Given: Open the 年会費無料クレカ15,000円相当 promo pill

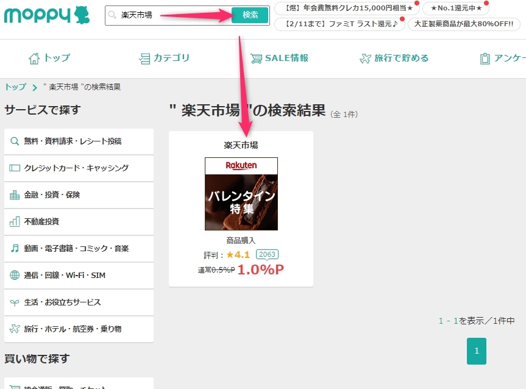Looking at the screenshot, I should tap(347, 8).
